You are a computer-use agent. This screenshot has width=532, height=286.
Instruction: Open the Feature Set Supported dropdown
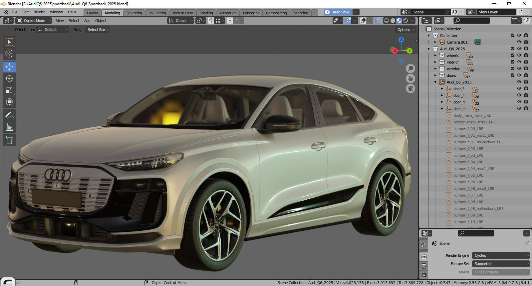[501, 264]
